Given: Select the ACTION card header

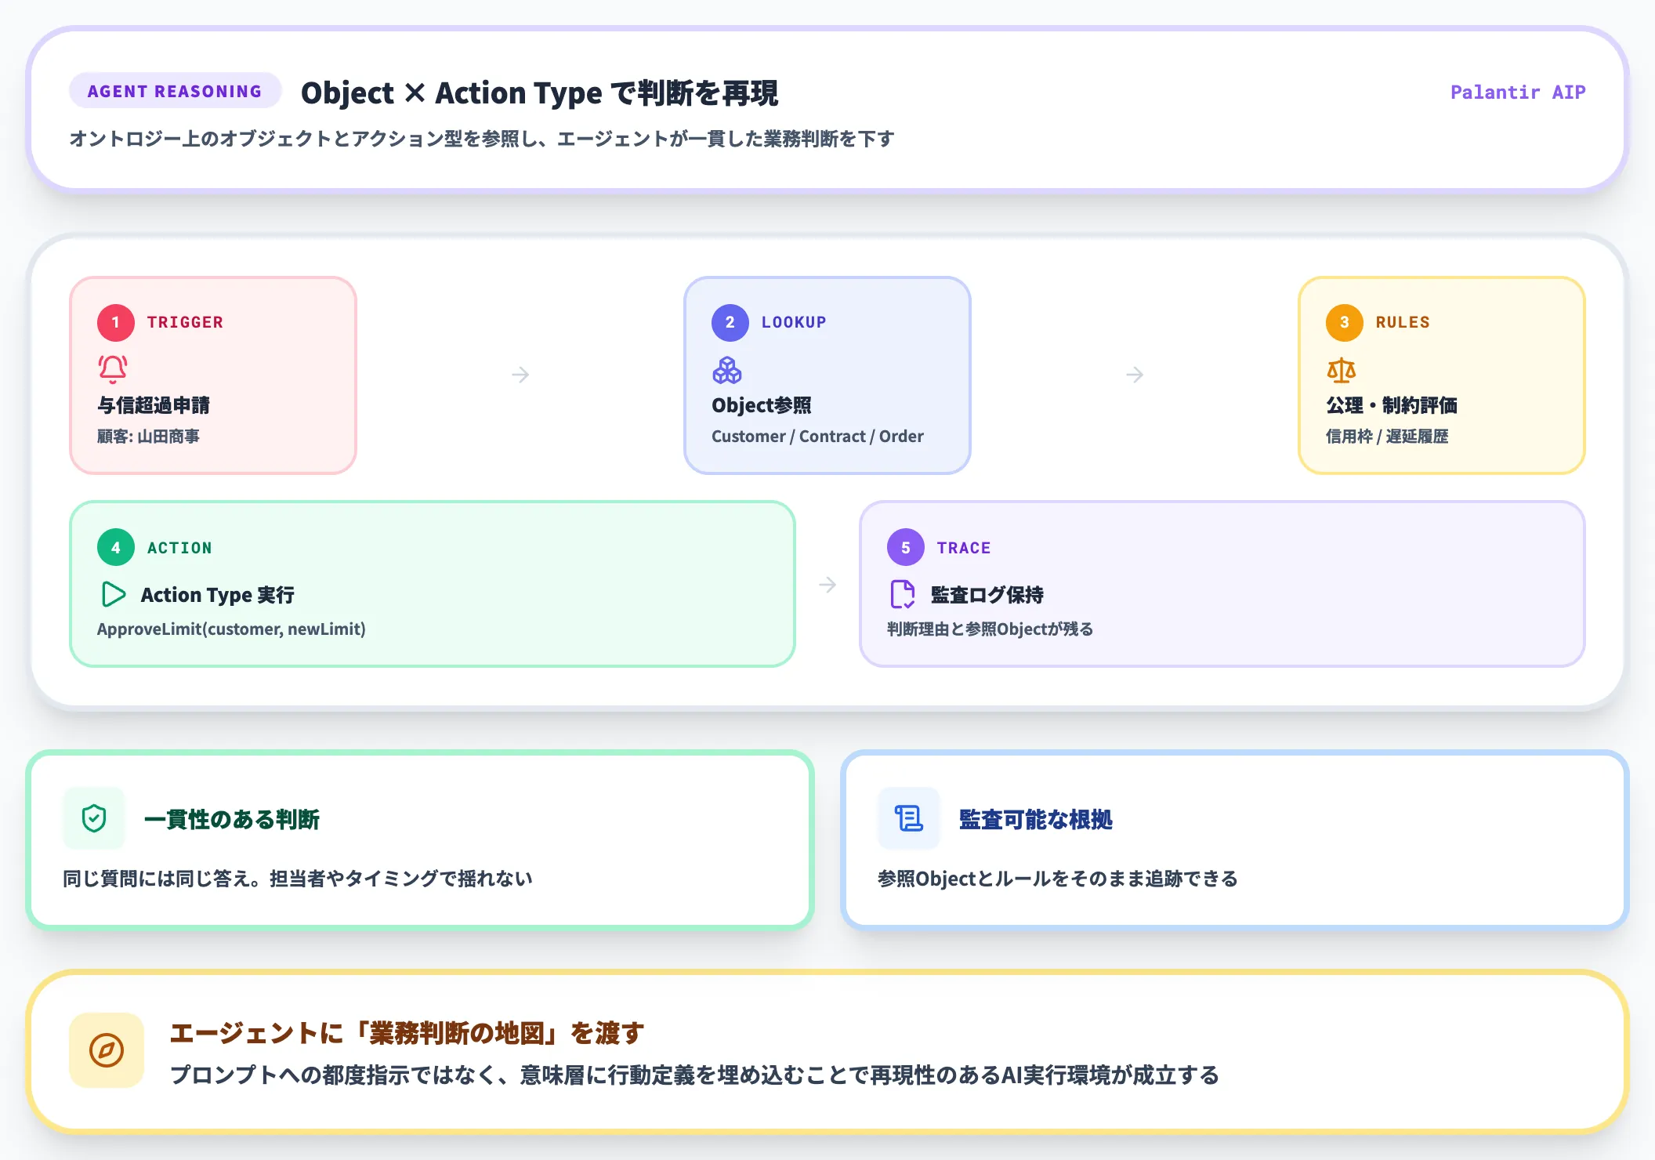Looking at the screenshot, I should (179, 547).
